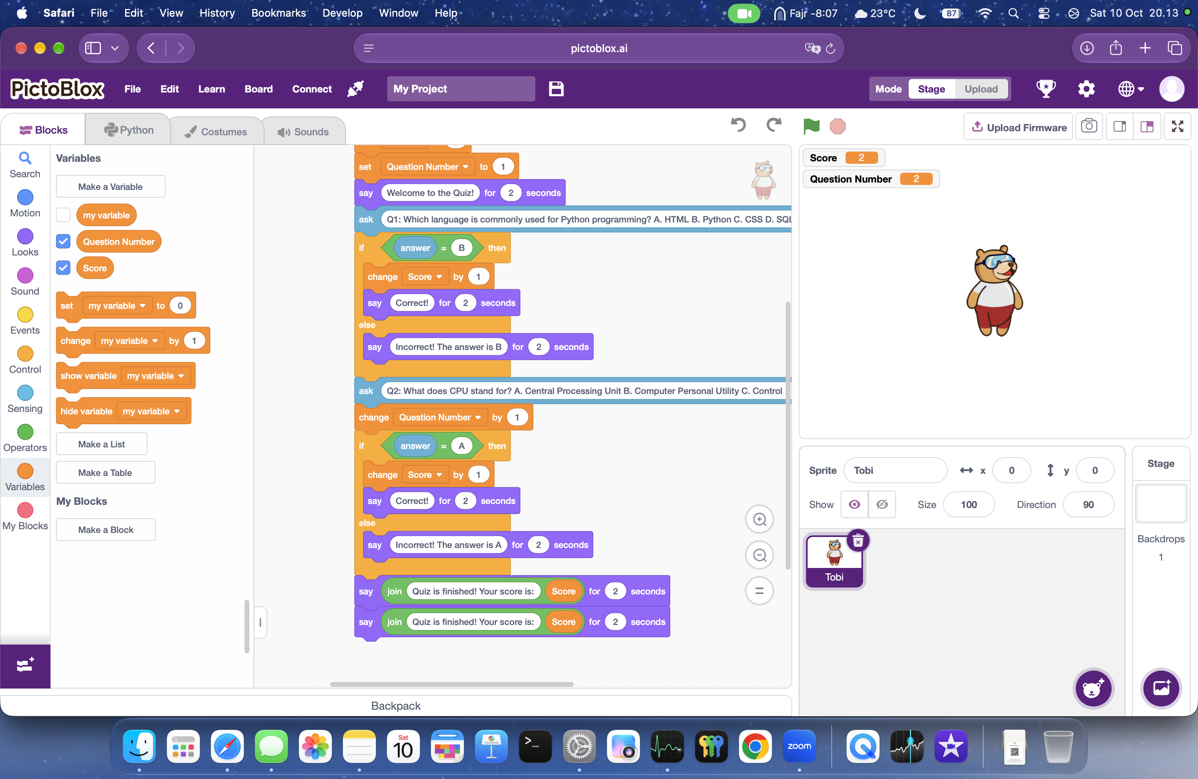Click the Make a List button
The height and width of the screenshot is (779, 1198).
(102, 444)
